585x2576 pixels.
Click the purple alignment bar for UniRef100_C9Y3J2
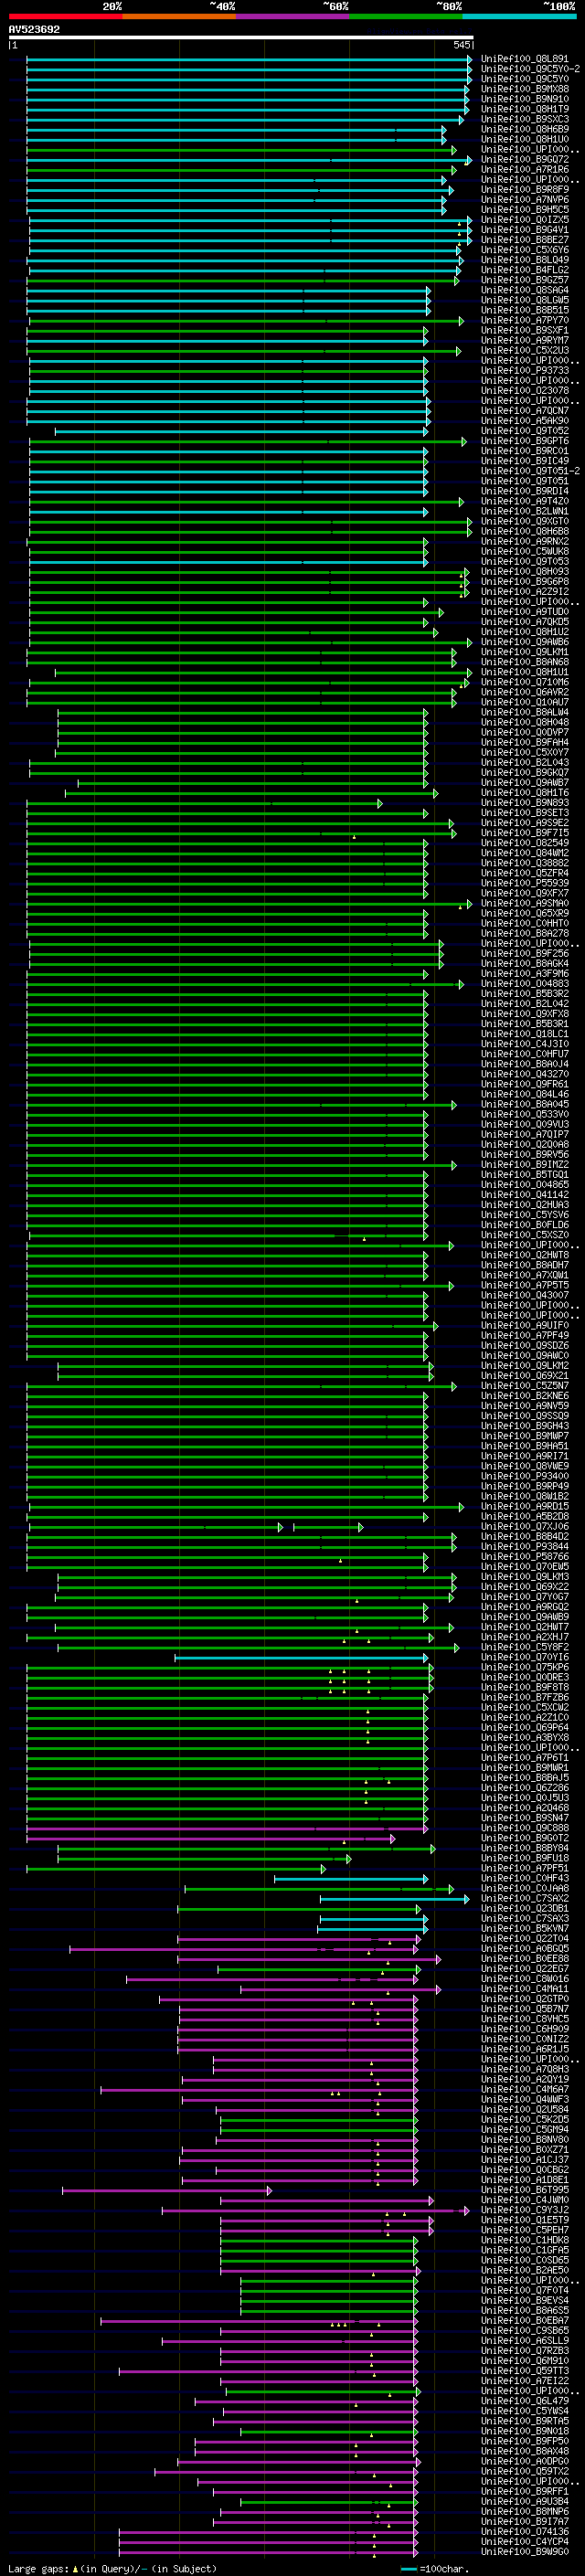(x=316, y=2211)
